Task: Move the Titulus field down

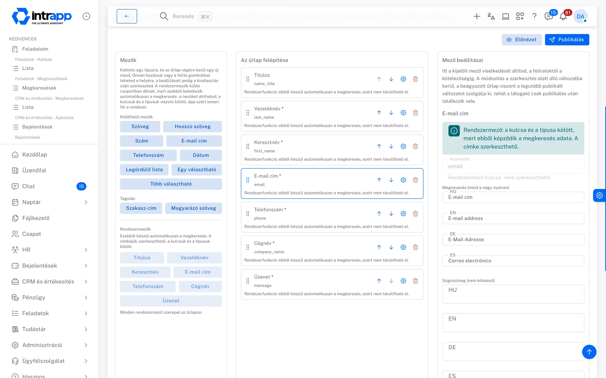Action: (391, 79)
